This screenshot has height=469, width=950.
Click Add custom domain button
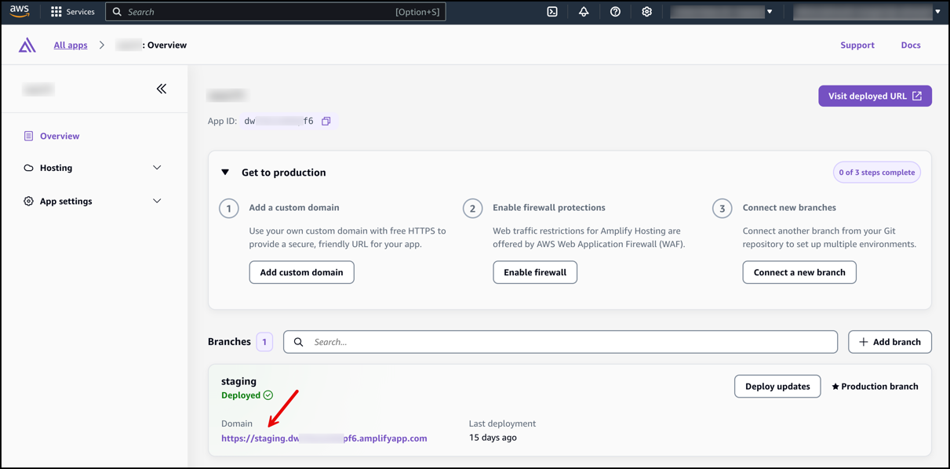pyautogui.click(x=302, y=272)
